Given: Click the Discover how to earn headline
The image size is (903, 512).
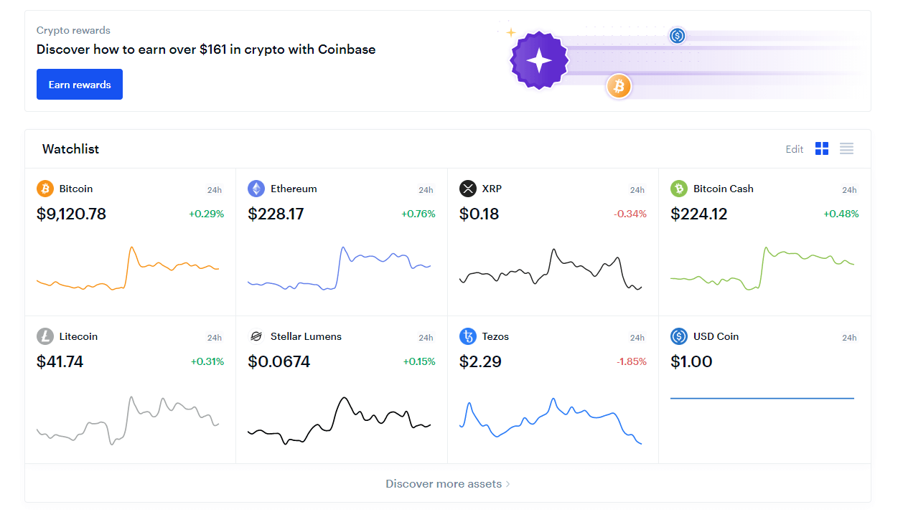Looking at the screenshot, I should click(x=206, y=49).
